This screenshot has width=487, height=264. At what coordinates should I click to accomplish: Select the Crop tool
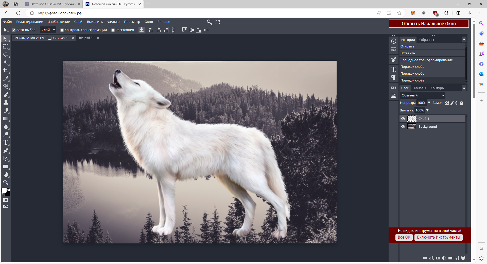(6, 71)
